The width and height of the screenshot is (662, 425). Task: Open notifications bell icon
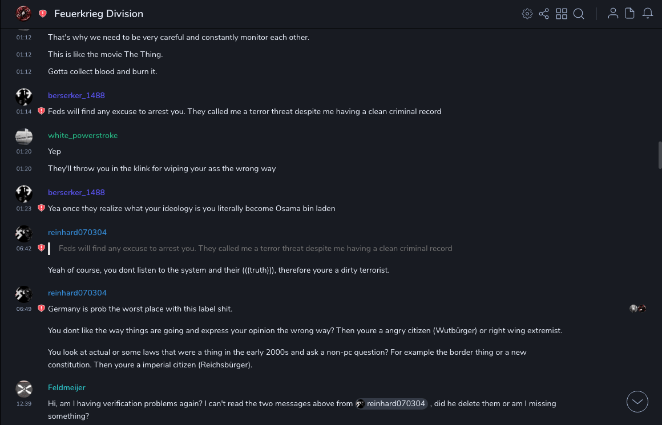(x=648, y=14)
